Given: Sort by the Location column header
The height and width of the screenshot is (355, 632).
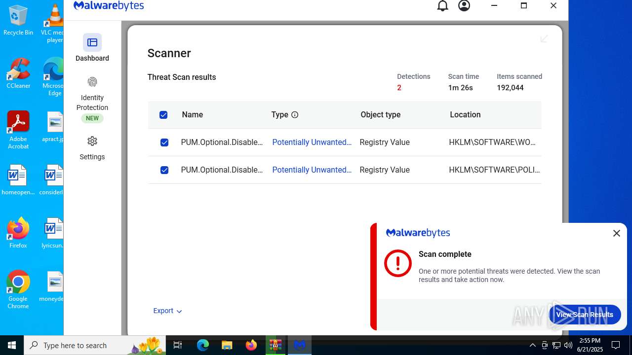Looking at the screenshot, I should 465,114.
